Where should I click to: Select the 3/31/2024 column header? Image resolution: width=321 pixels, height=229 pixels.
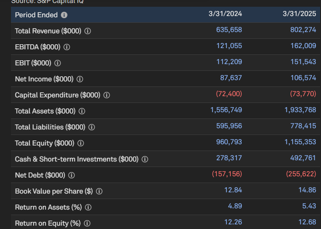[x=225, y=13]
